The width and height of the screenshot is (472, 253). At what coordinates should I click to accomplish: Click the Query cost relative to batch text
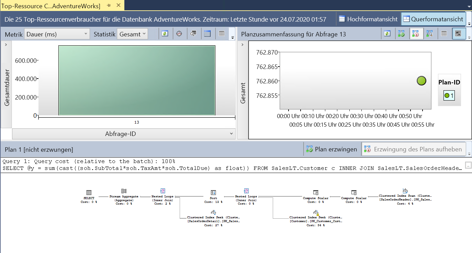coord(89,161)
